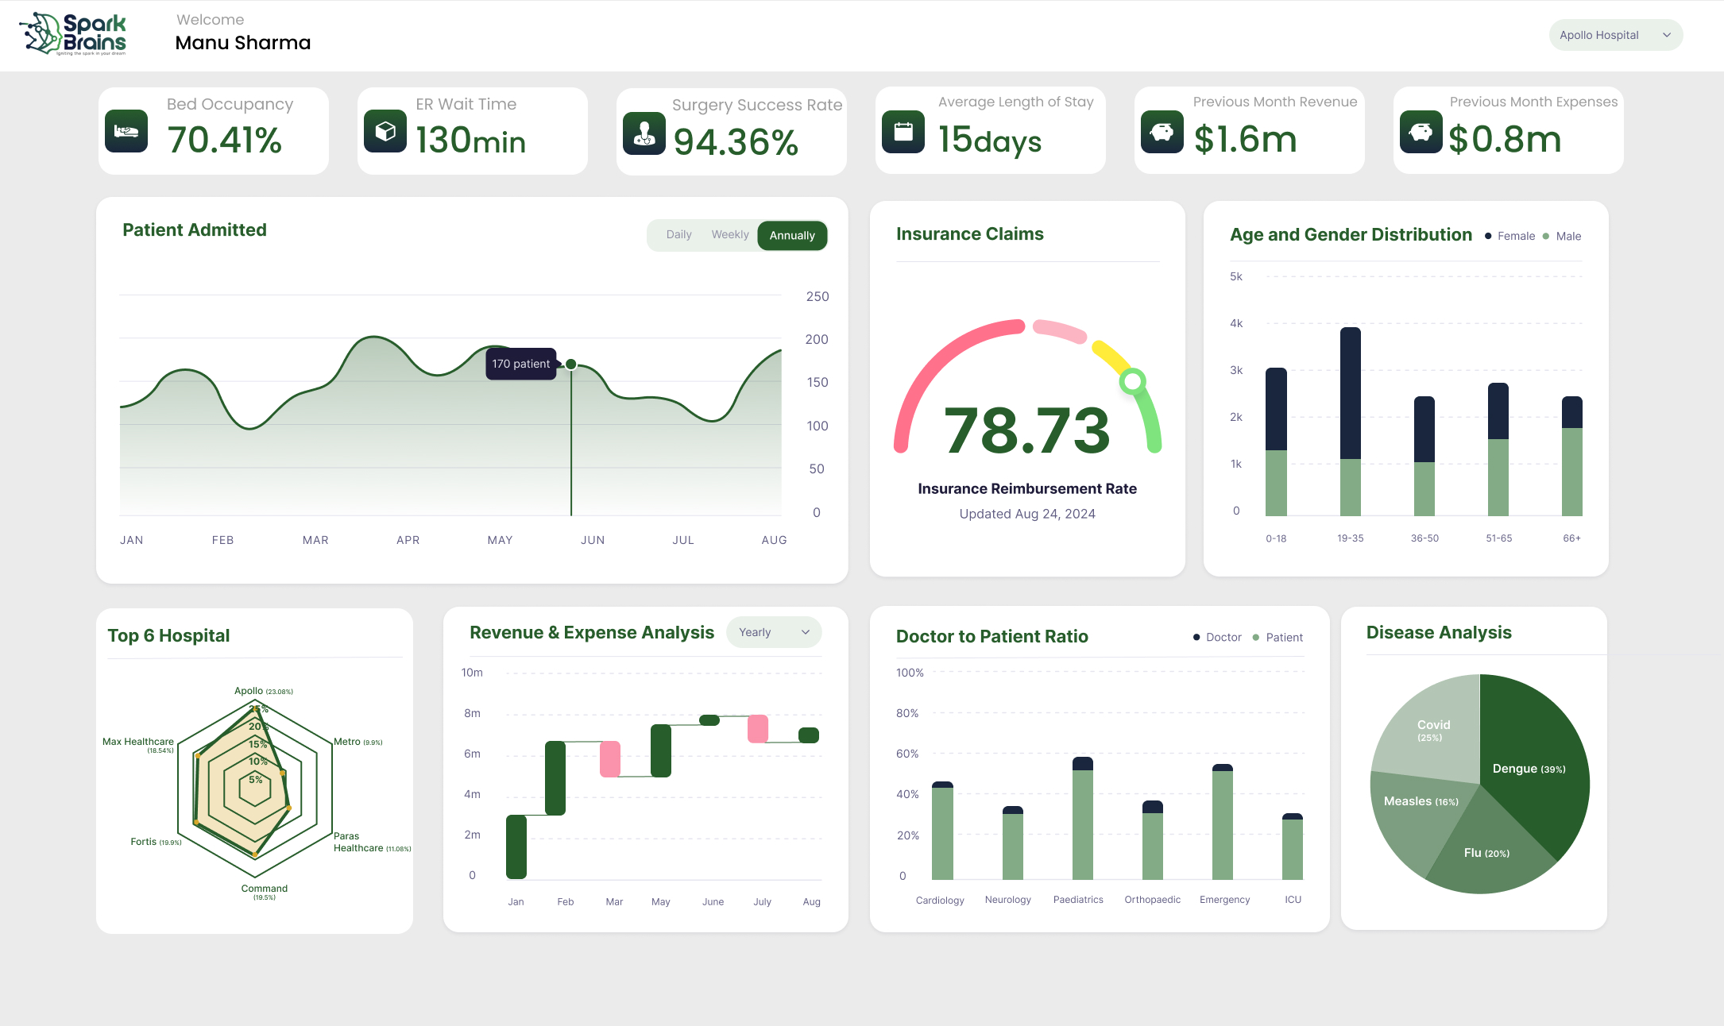Click the Bed Occupancy bed icon
This screenshot has width=1724, height=1026.
126,129
